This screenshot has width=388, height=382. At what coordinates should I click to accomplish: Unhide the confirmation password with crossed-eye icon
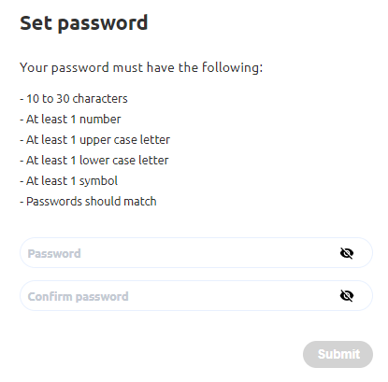[347, 296]
